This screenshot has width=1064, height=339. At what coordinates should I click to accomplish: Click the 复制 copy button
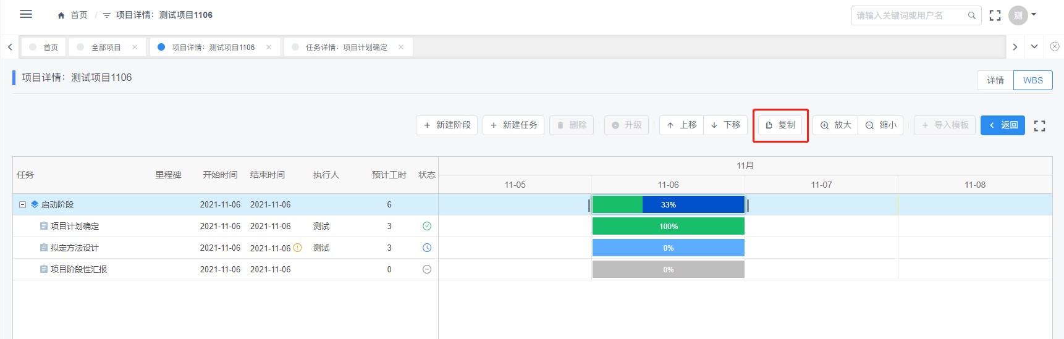point(780,125)
